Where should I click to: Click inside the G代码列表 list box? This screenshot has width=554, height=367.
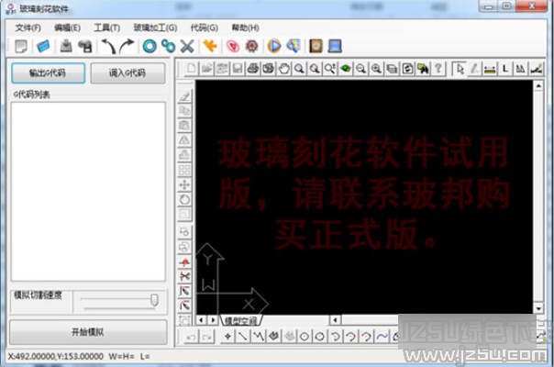point(88,192)
